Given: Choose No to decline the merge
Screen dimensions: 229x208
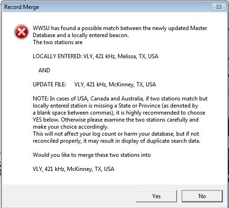Looking at the screenshot, I should [202, 196].
